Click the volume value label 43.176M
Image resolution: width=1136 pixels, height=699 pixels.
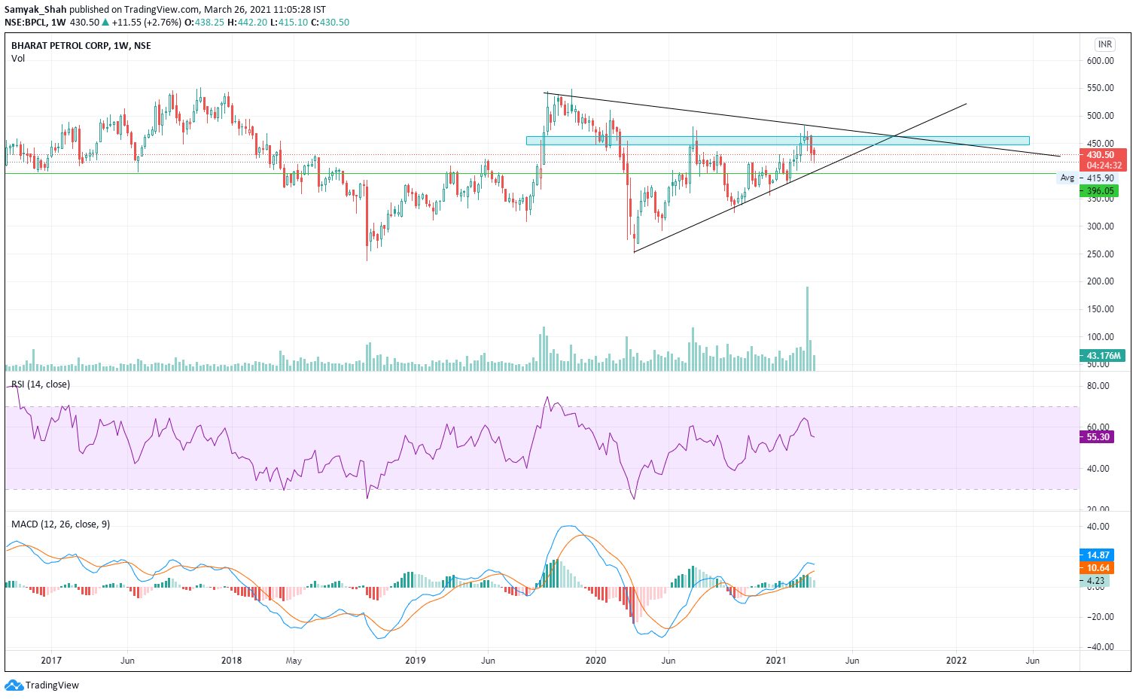coord(1104,356)
